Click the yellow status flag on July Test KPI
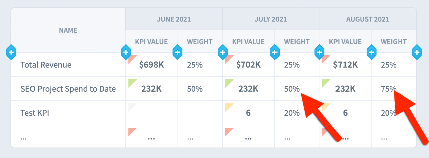Viewport: 429px width, 158px height. pyautogui.click(x=229, y=107)
